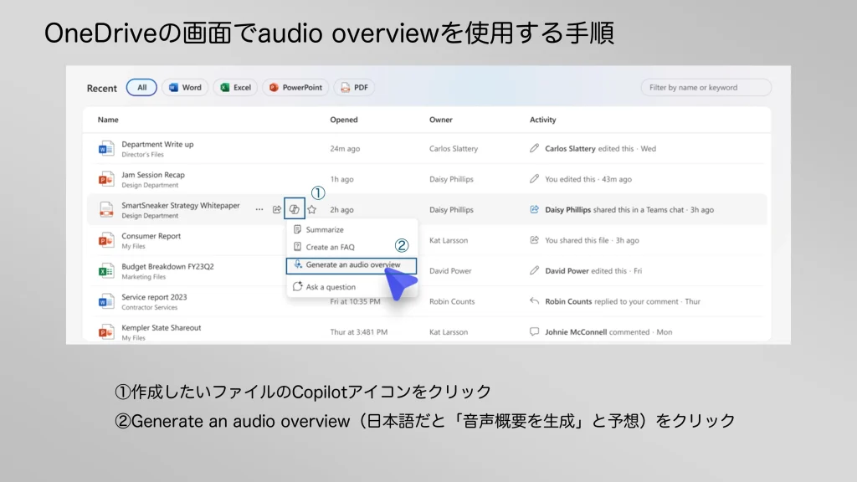
Task: Filter recent files by Excel
Action: (x=235, y=87)
